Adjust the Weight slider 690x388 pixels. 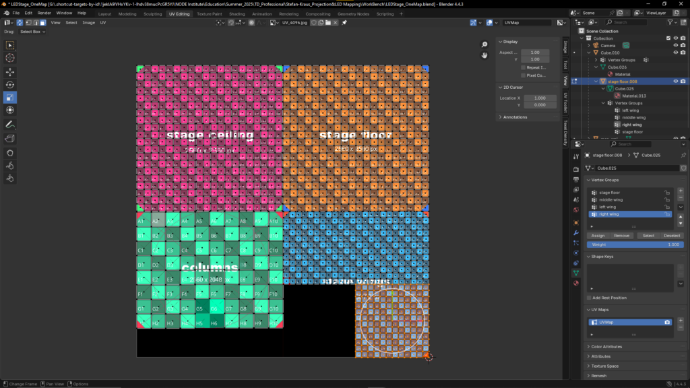tap(635, 245)
